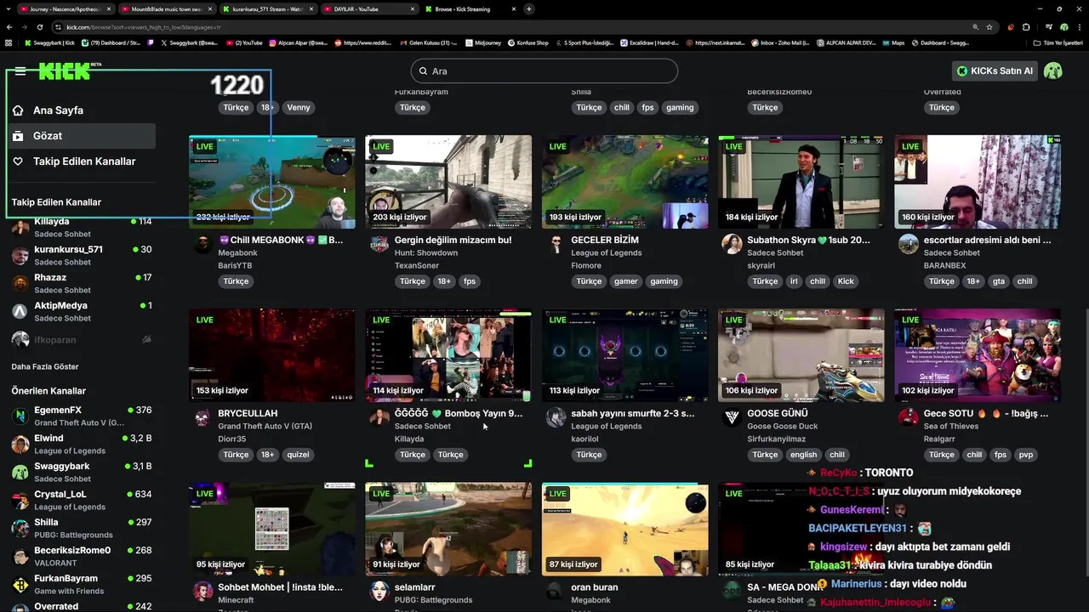Bookmark page with star icon

pyautogui.click(x=989, y=27)
